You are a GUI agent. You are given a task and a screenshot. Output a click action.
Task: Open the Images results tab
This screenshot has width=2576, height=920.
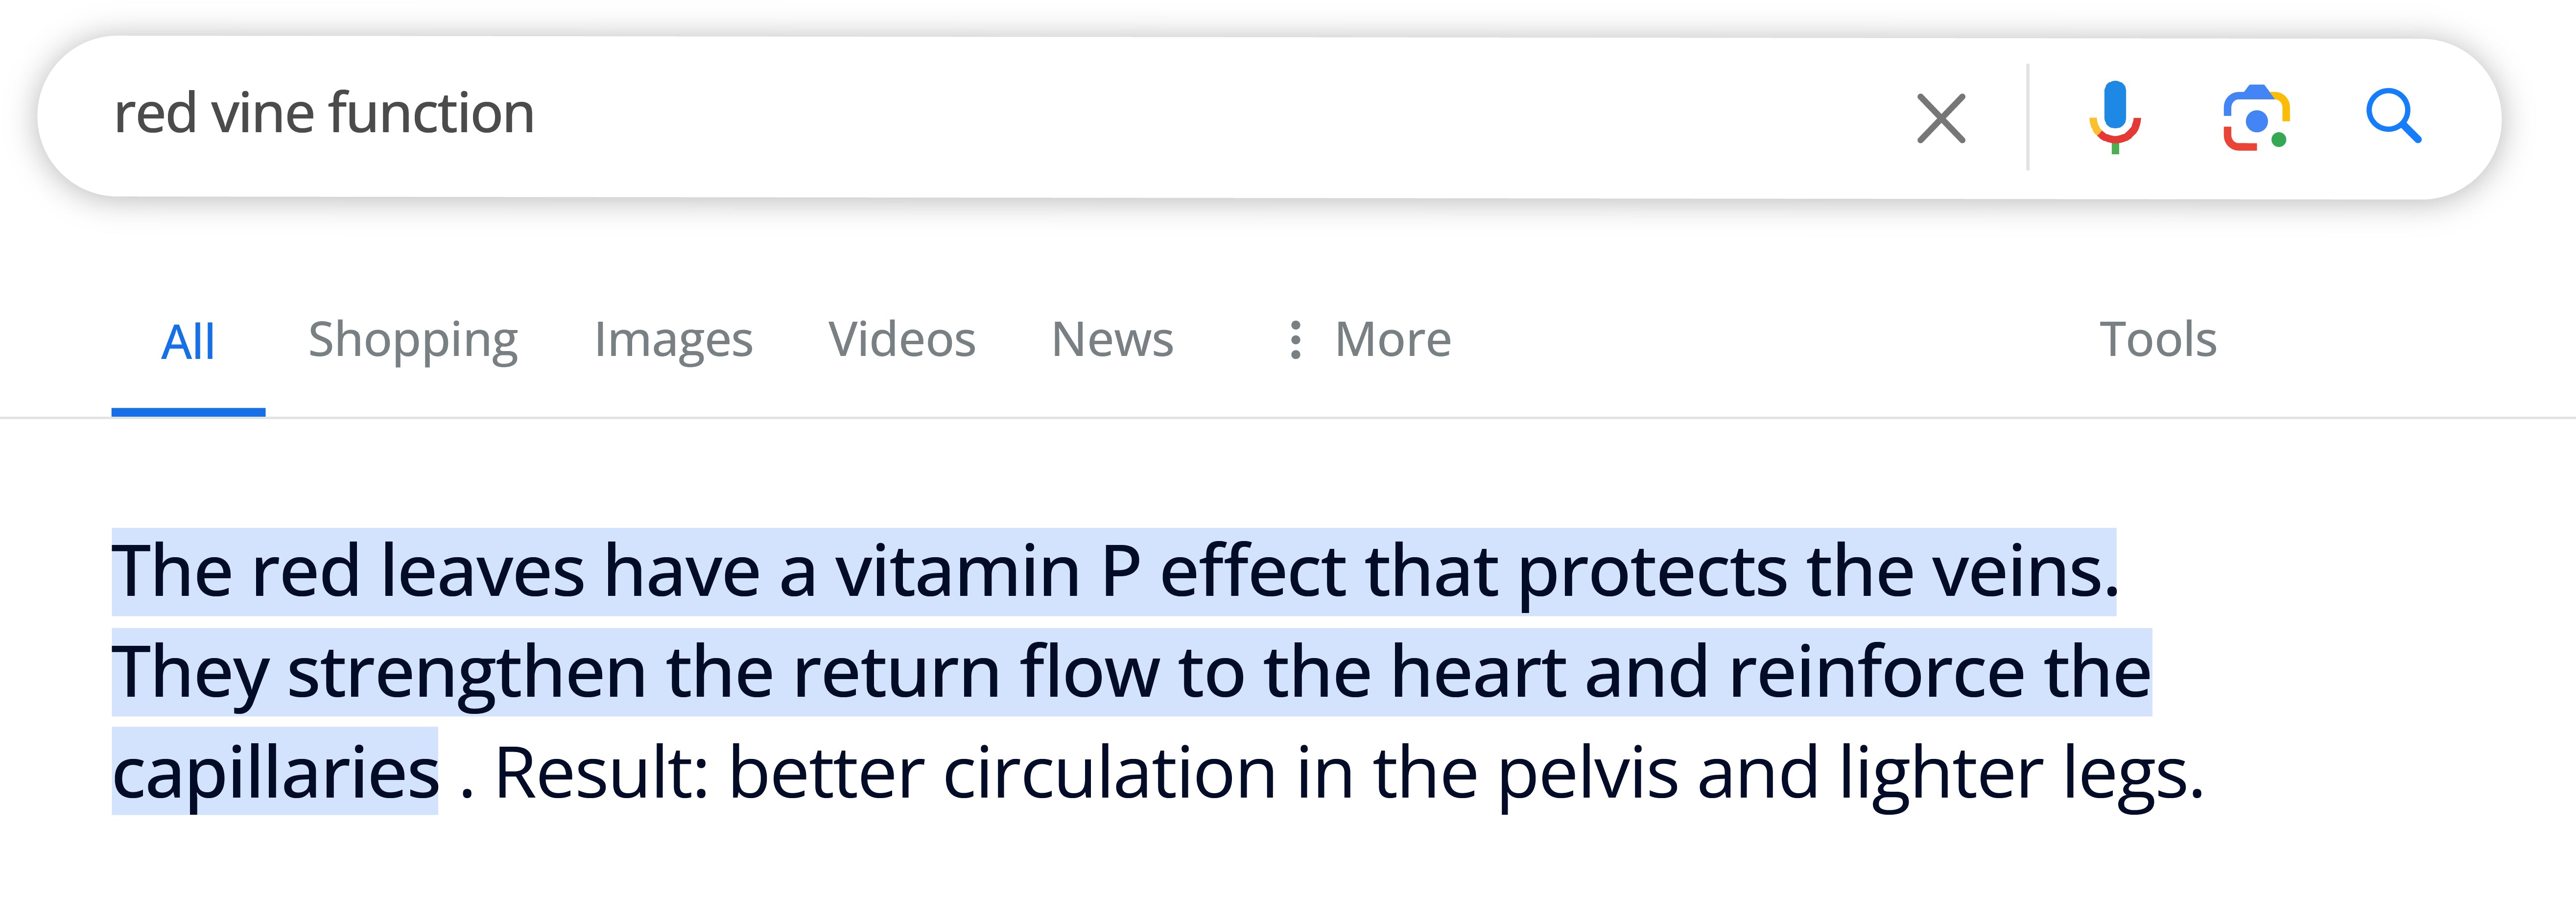[x=673, y=340]
